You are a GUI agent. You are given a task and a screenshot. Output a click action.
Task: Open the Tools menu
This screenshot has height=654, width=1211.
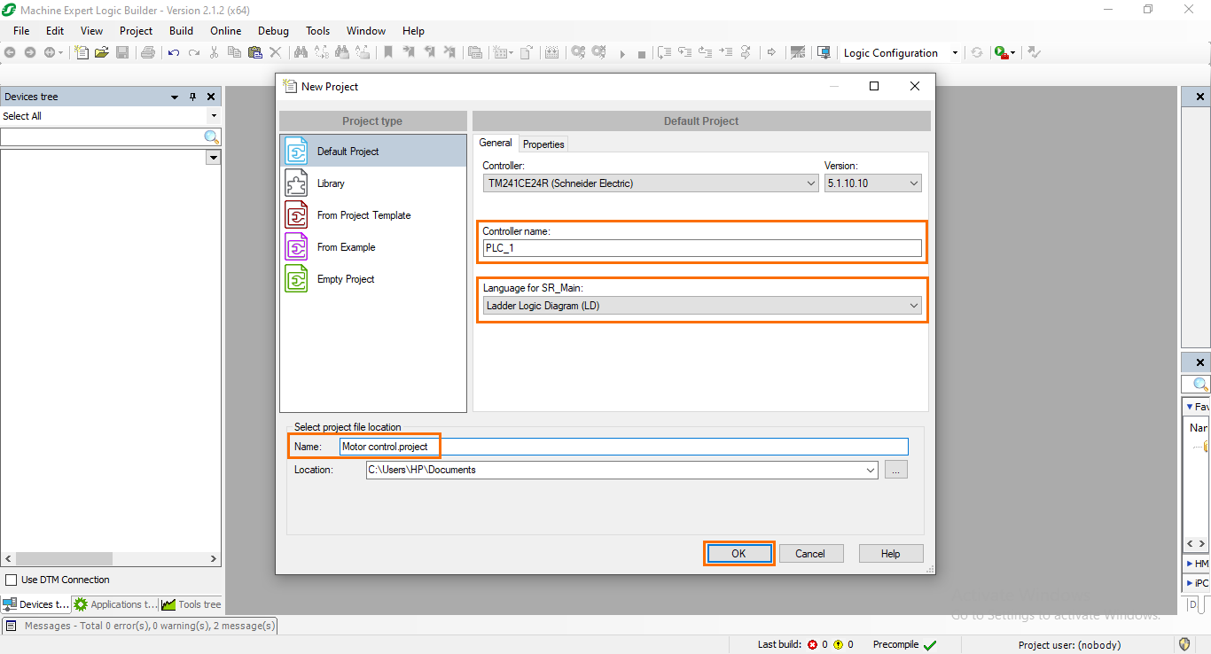click(317, 30)
